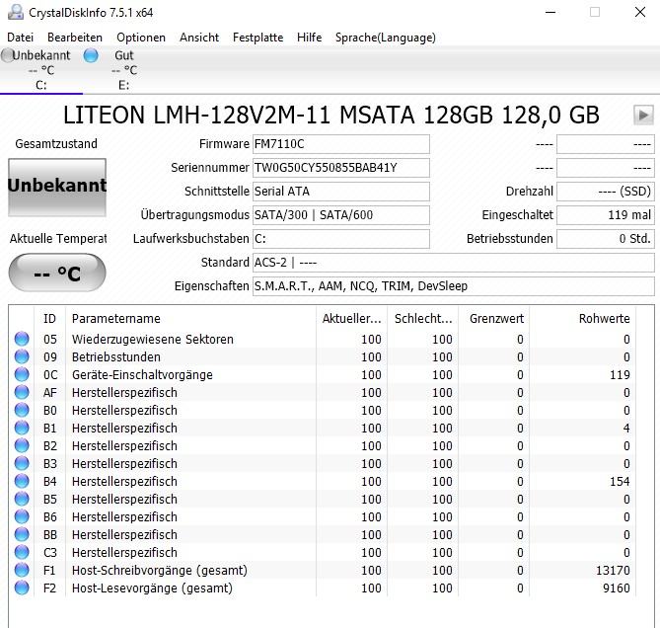Screen dimensions: 660x628
Task: Click status icon of row B6
Action: [x=22, y=516]
